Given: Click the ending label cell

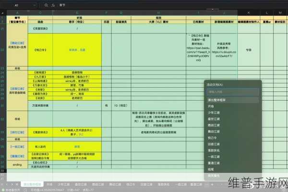Looking at the screenshot, I should (x=17, y=165).
